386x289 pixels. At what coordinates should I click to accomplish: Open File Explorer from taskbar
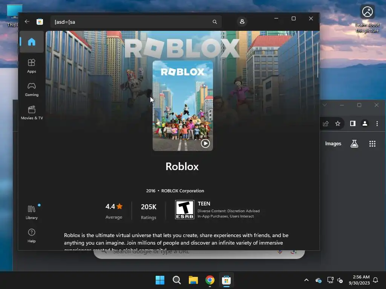coord(193,280)
